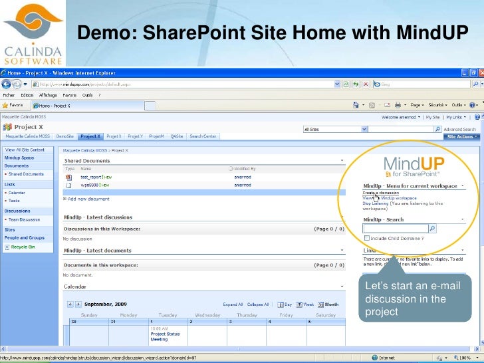Open the Fichier menu
The image size is (484, 363).
[x=9, y=95]
